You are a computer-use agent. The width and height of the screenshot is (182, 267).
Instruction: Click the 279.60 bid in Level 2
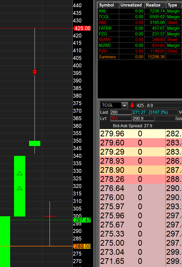click(x=112, y=143)
